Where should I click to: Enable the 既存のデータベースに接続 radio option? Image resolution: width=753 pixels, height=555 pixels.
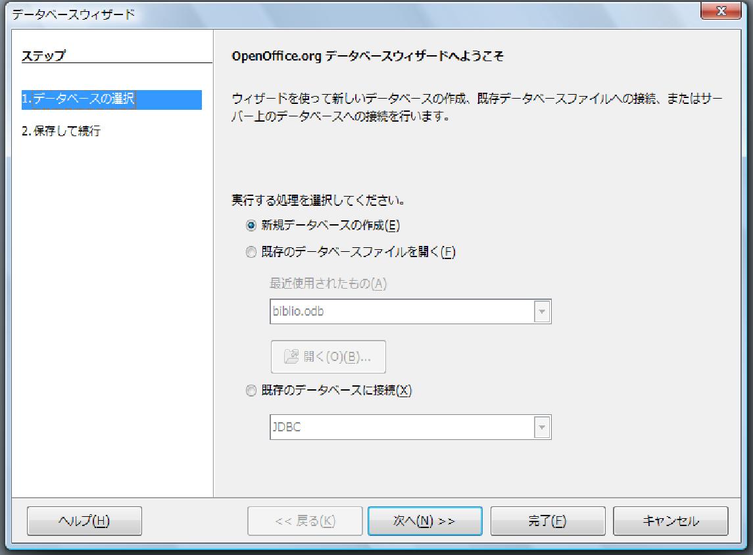pyautogui.click(x=251, y=391)
